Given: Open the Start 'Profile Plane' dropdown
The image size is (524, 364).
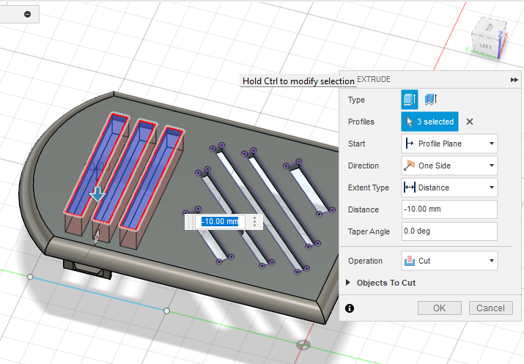Looking at the screenshot, I should (449, 144).
